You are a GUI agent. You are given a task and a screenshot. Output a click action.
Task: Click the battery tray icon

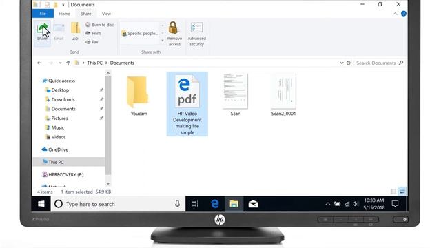tap(337, 204)
